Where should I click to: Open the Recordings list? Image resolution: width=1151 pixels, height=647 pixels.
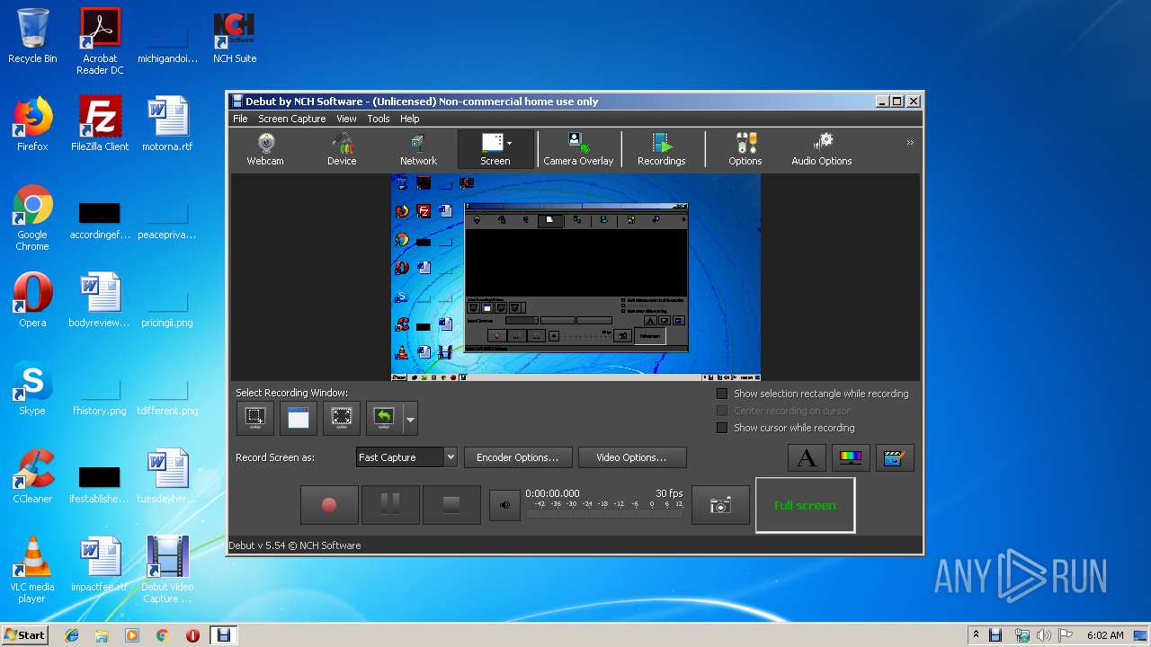point(661,149)
